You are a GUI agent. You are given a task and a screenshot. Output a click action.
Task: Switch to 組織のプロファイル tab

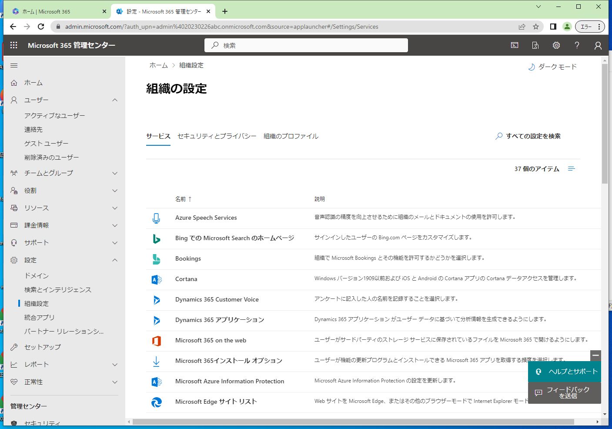click(291, 136)
